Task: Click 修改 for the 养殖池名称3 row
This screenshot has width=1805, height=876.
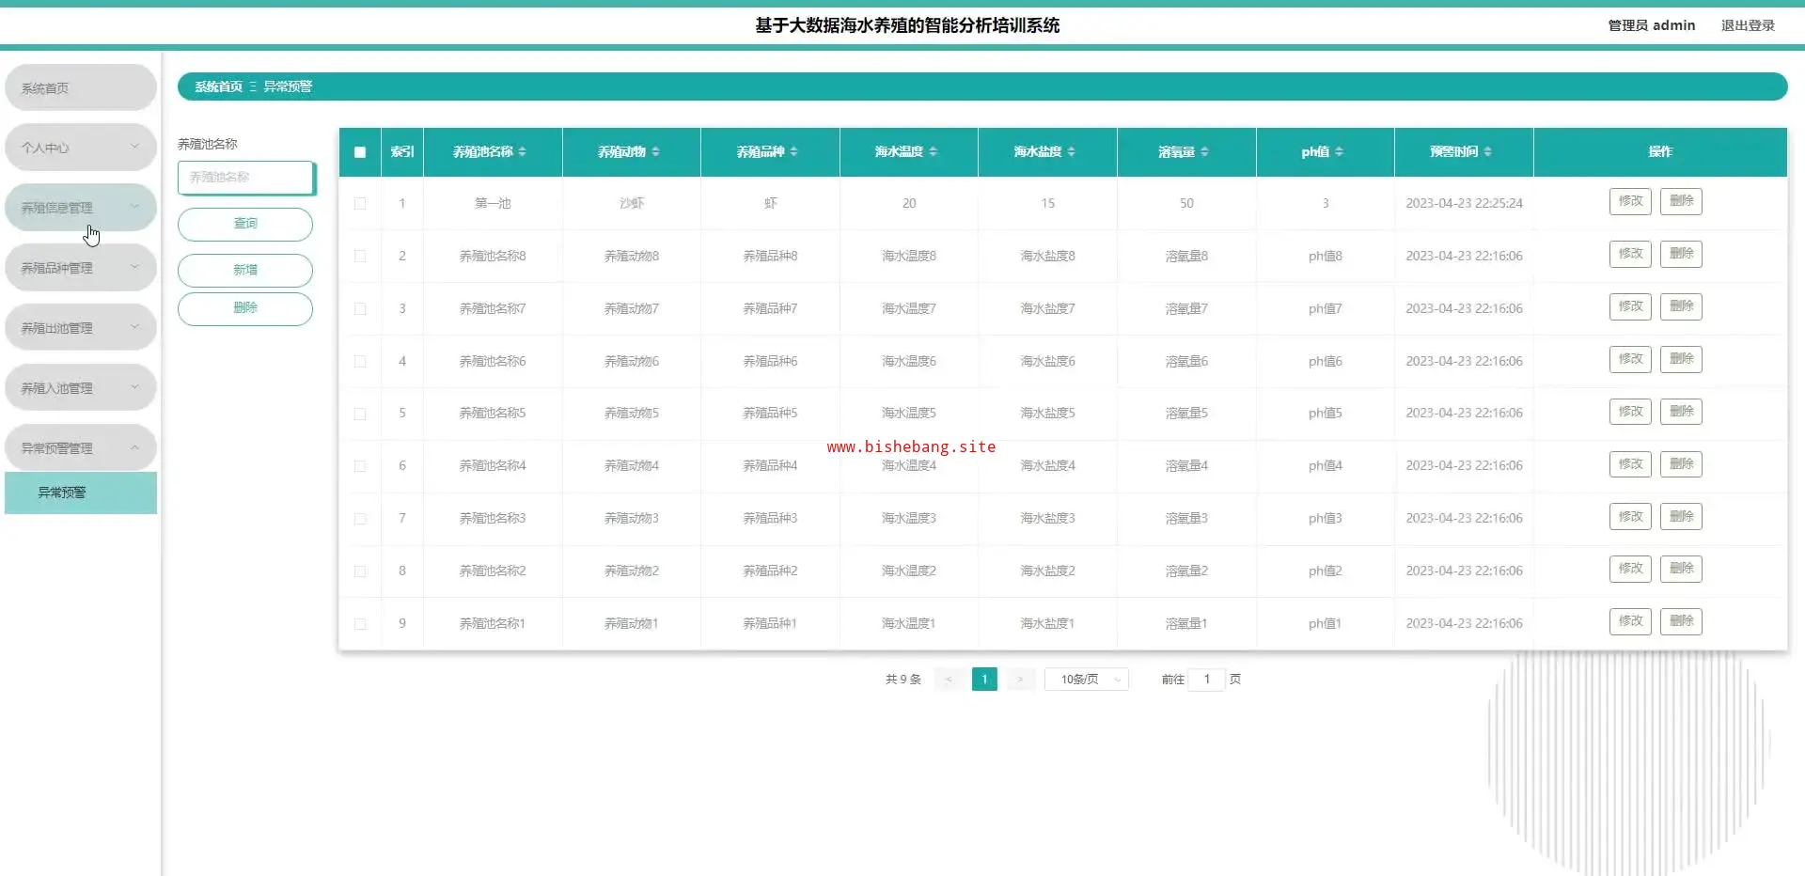Action: (x=1630, y=517)
